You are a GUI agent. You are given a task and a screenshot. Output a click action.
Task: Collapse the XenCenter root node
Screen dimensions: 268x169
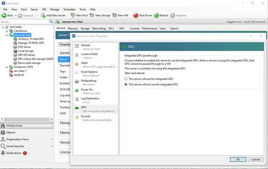coord(3,27)
